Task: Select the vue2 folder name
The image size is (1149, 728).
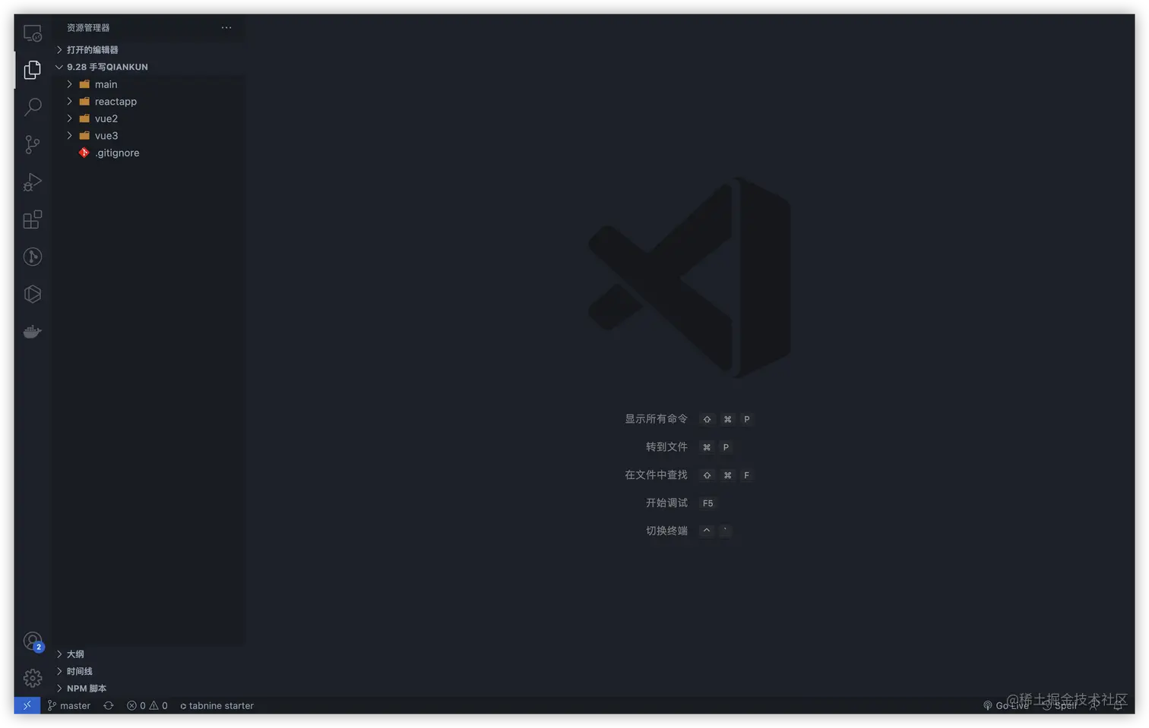Action: 106,118
